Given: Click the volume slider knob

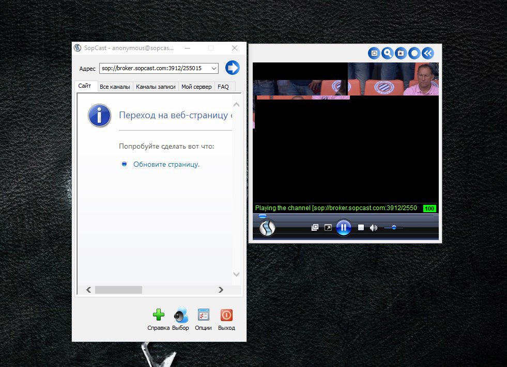Looking at the screenshot, I should coord(394,228).
